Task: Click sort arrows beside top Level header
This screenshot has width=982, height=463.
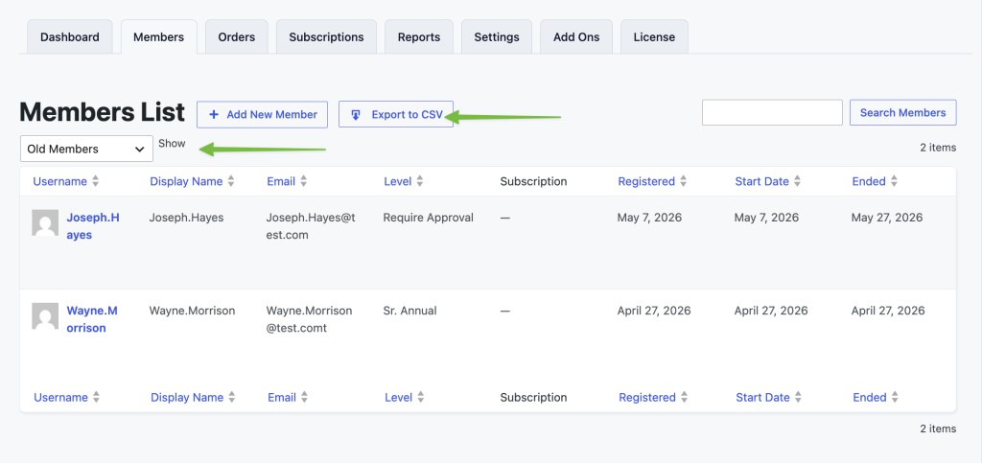Action: point(420,181)
